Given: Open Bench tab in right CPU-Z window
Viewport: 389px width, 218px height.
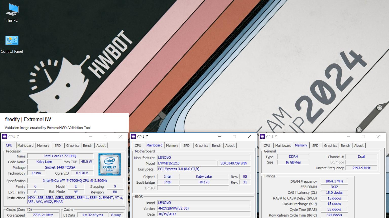Looking at the screenshot, I should 345,146.
